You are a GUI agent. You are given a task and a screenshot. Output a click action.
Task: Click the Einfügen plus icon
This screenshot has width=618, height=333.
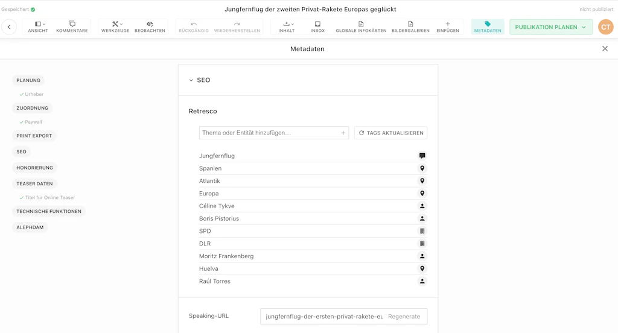coord(448,24)
